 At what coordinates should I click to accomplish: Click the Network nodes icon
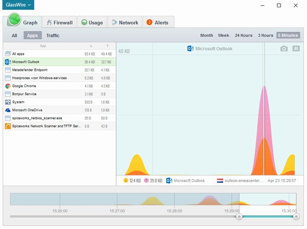(114, 22)
